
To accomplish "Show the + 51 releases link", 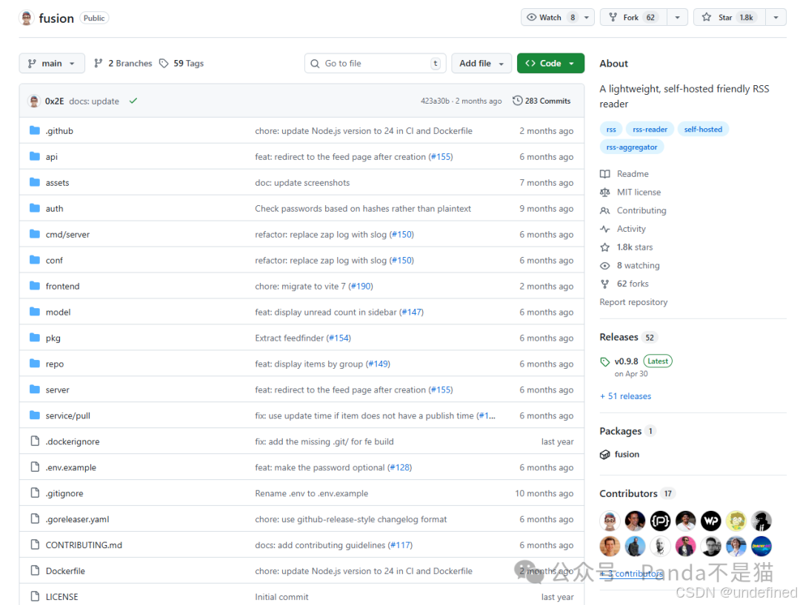I will (x=625, y=396).
